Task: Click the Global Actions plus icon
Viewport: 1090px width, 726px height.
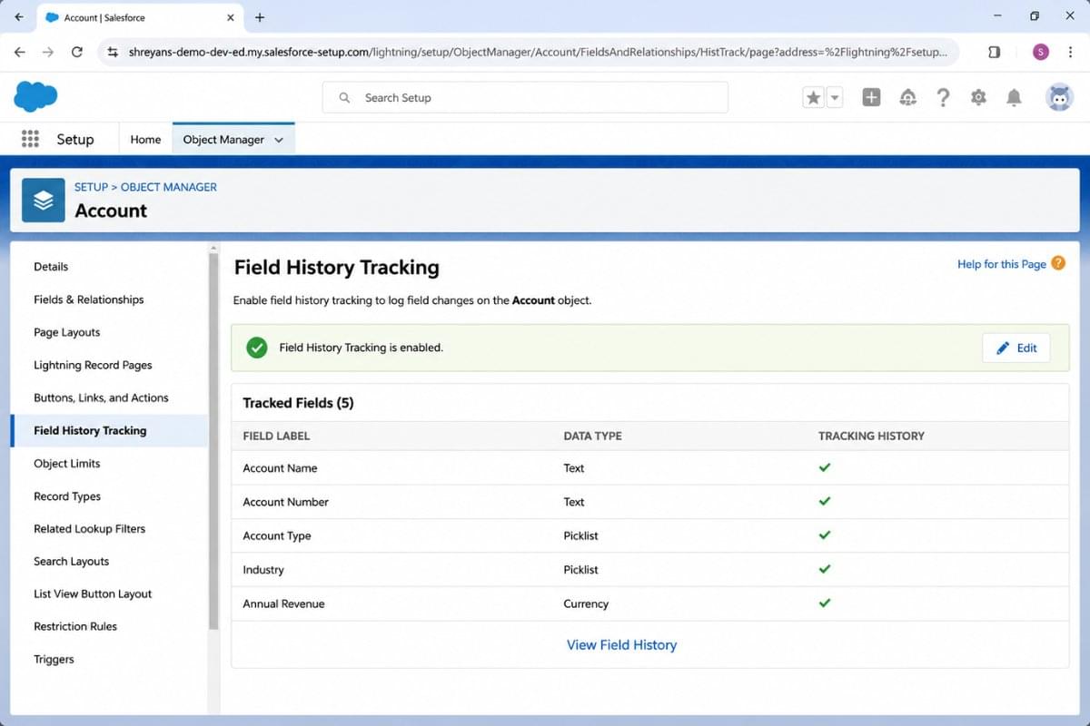Action: 871,98
